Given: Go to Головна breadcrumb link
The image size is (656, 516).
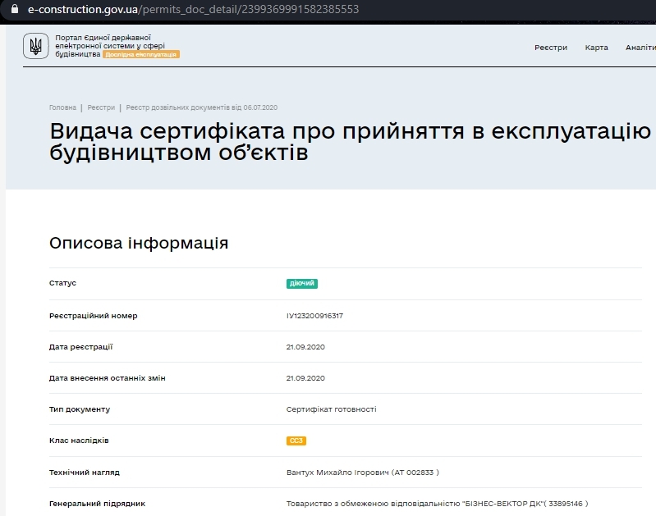Looking at the screenshot, I should tap(62, 107).
